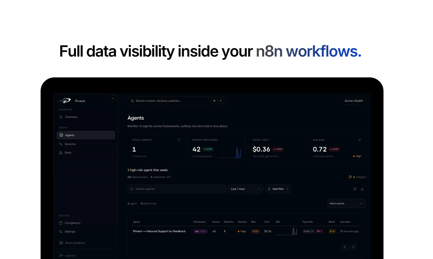Click the 30 minutes ago last seen value
Image resolution: width=433 pixels, height=259 pixels.
(x=349, y=231)
